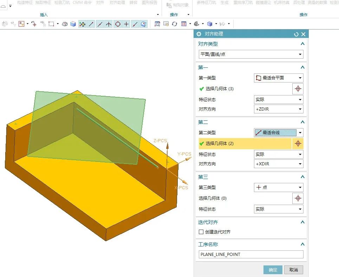Open the view orientation dropdown arrow
This screenshot has width=339, height=277.
point(190,24)
